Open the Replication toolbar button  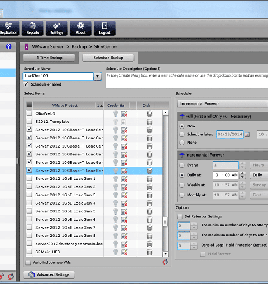pos(9,28)
